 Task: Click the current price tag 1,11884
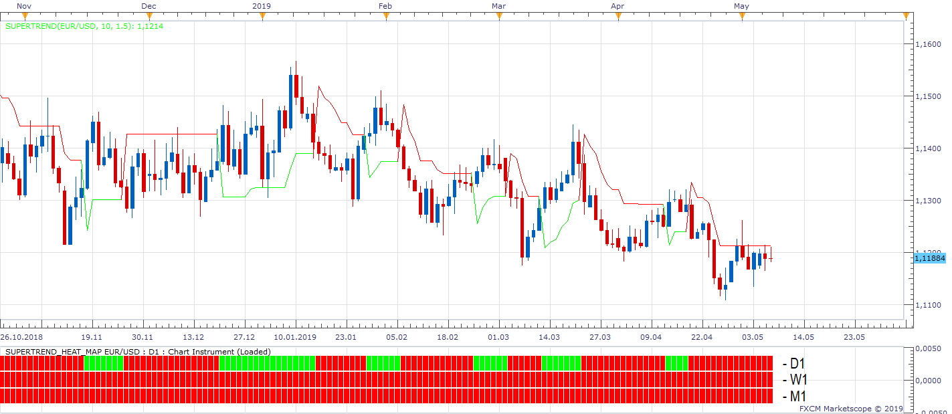point(929,257)
